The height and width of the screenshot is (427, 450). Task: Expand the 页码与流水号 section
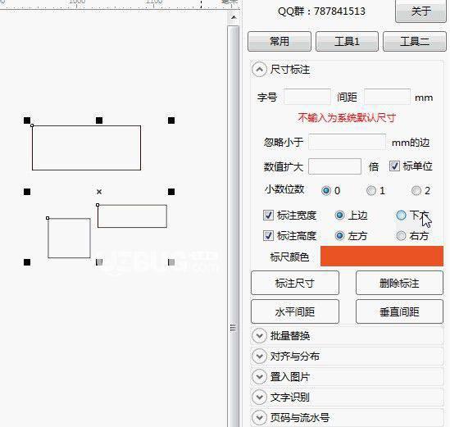pyautogui.click(x=259, y=417)
